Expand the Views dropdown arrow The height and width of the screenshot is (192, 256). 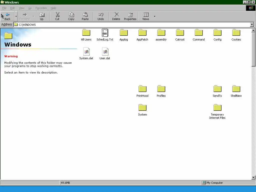(x=154, y=16)
